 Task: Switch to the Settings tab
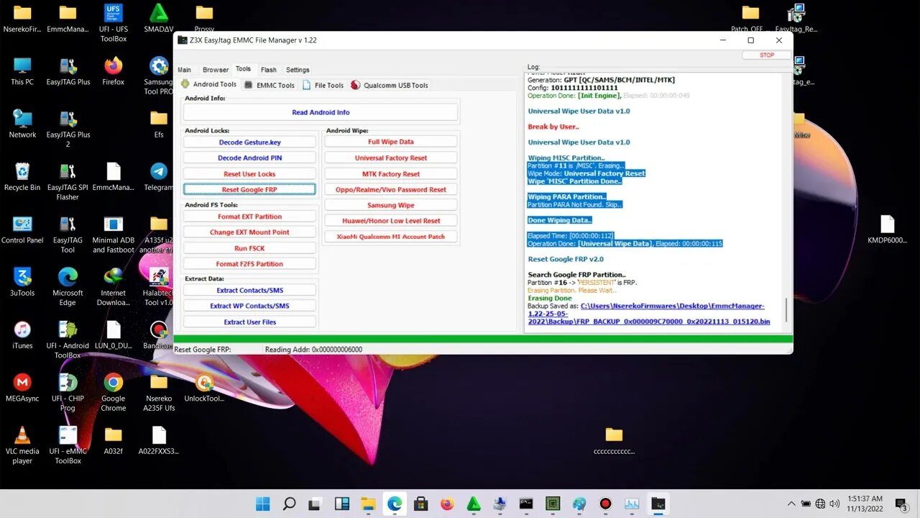(298, 70)
